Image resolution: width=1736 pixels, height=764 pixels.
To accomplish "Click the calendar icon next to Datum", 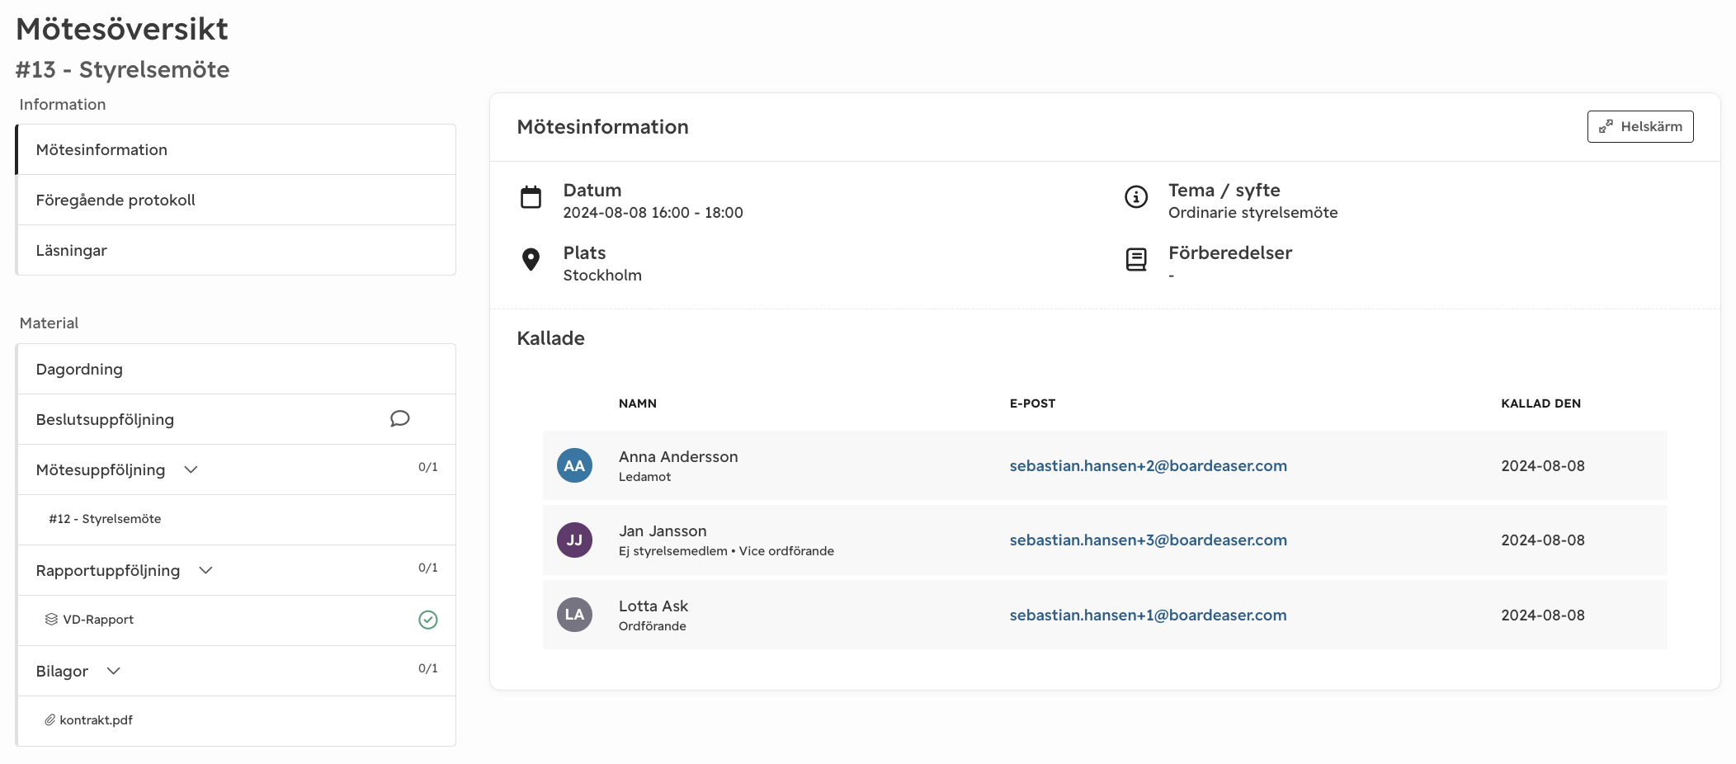I will tap(531, 197).
